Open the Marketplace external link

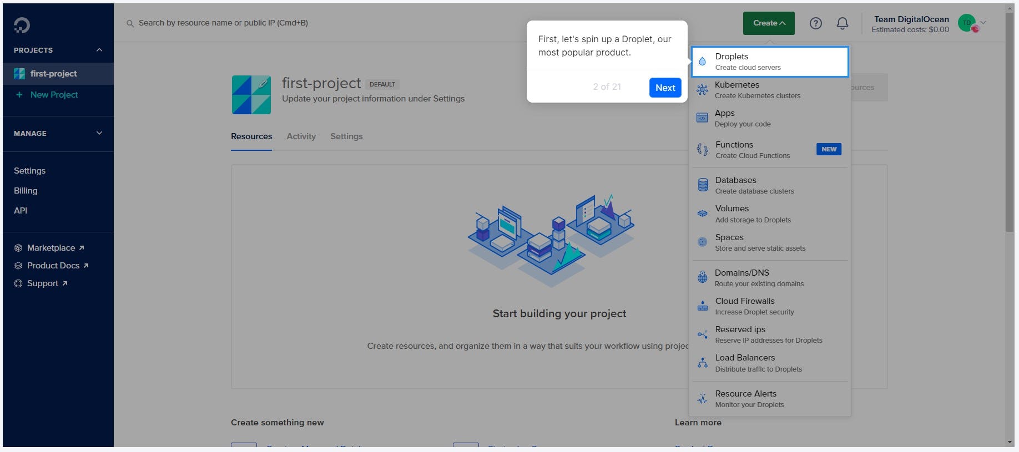[56, 248]
